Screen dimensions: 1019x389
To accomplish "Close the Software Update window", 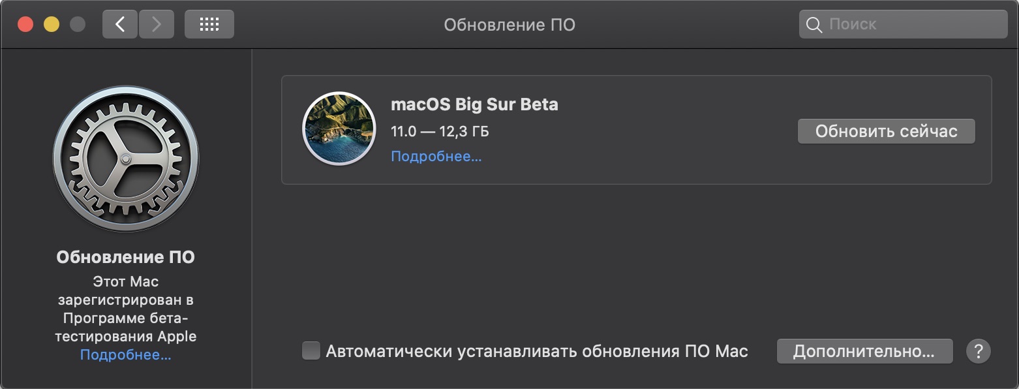I will tap(25, 25).
